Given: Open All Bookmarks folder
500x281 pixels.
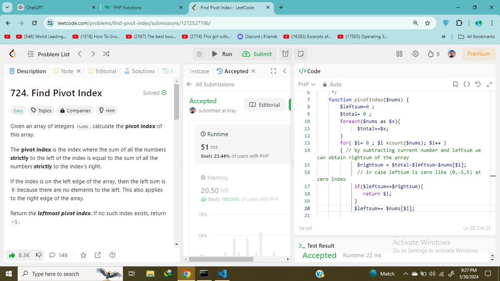Looking at the screenshot, I should pyautogui.click(x=476, y=37).
